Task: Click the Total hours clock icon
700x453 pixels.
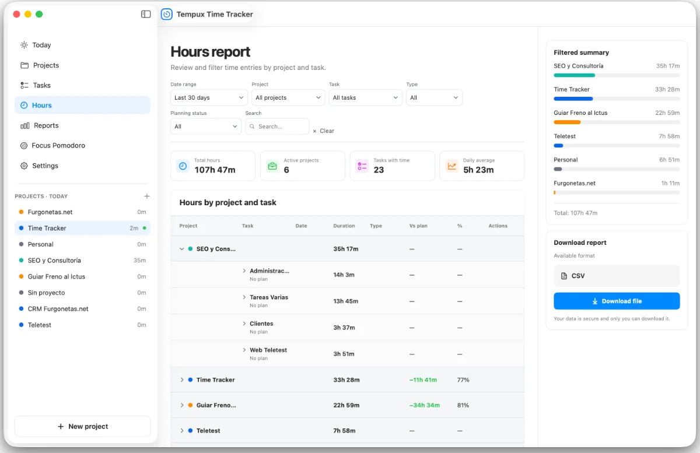Action: [183, 166]
